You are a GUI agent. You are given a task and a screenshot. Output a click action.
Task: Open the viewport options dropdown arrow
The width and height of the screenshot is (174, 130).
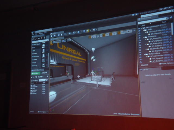pyautogui.click(x=51, y=42)
